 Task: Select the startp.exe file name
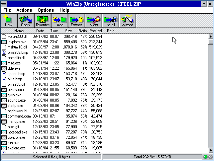coord(15,106)
